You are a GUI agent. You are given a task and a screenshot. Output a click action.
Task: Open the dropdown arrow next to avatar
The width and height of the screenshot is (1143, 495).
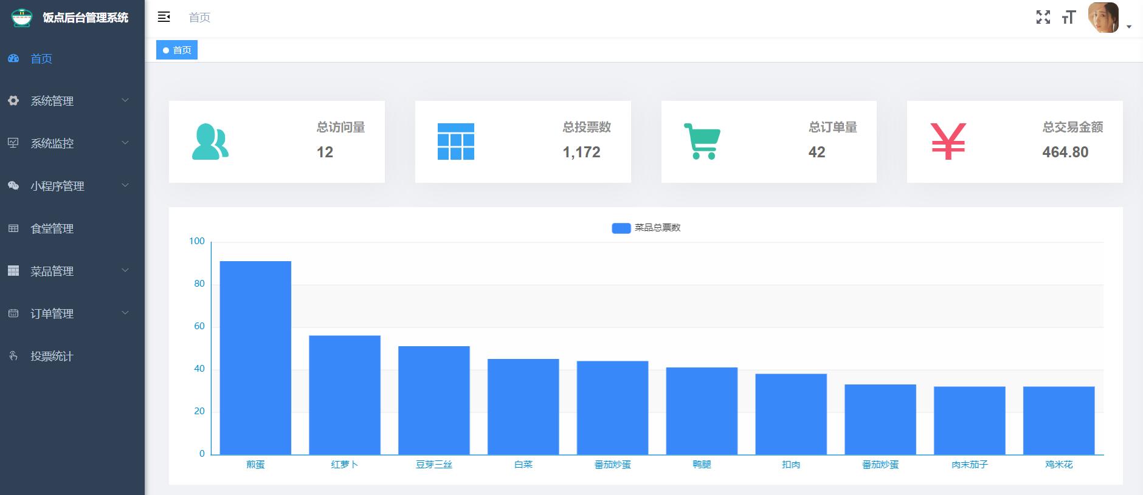point(1129,27)
